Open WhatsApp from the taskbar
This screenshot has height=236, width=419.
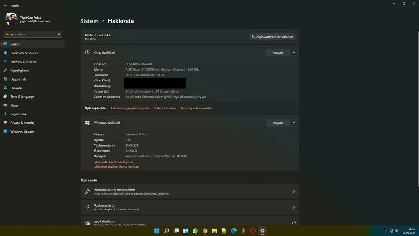click(x=196, y=231)
